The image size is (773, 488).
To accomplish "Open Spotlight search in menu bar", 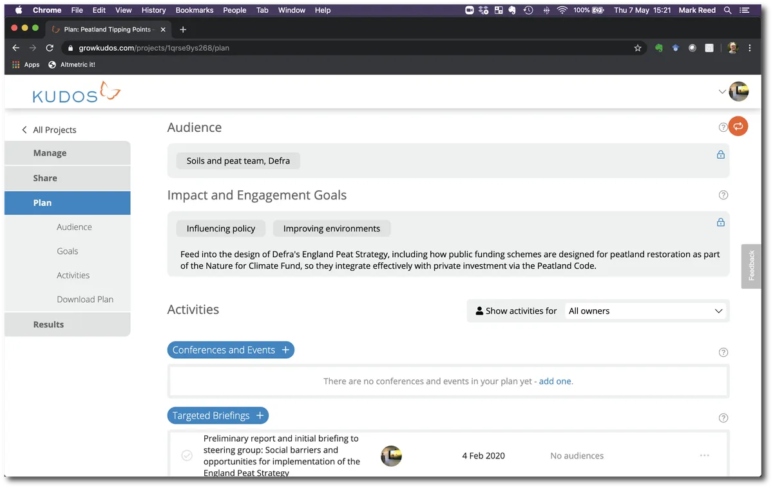I will (728, 10).
